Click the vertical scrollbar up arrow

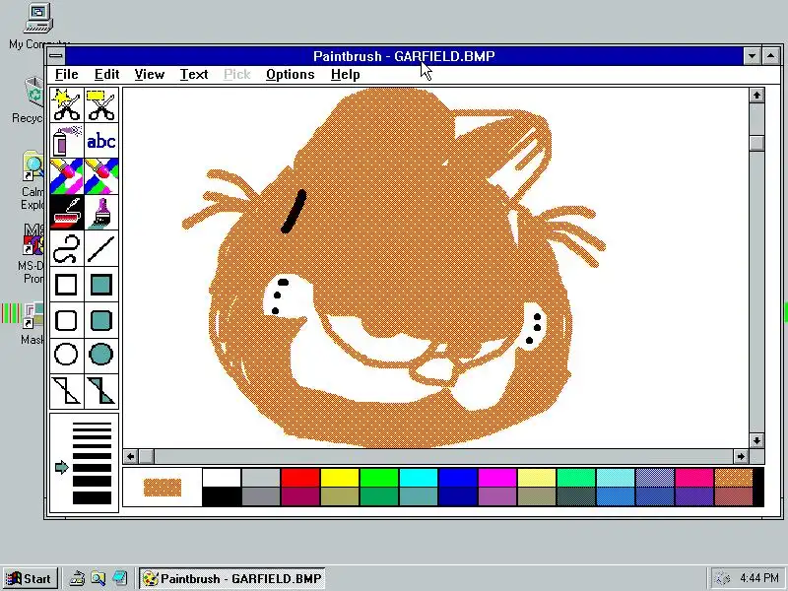point(756,95)
